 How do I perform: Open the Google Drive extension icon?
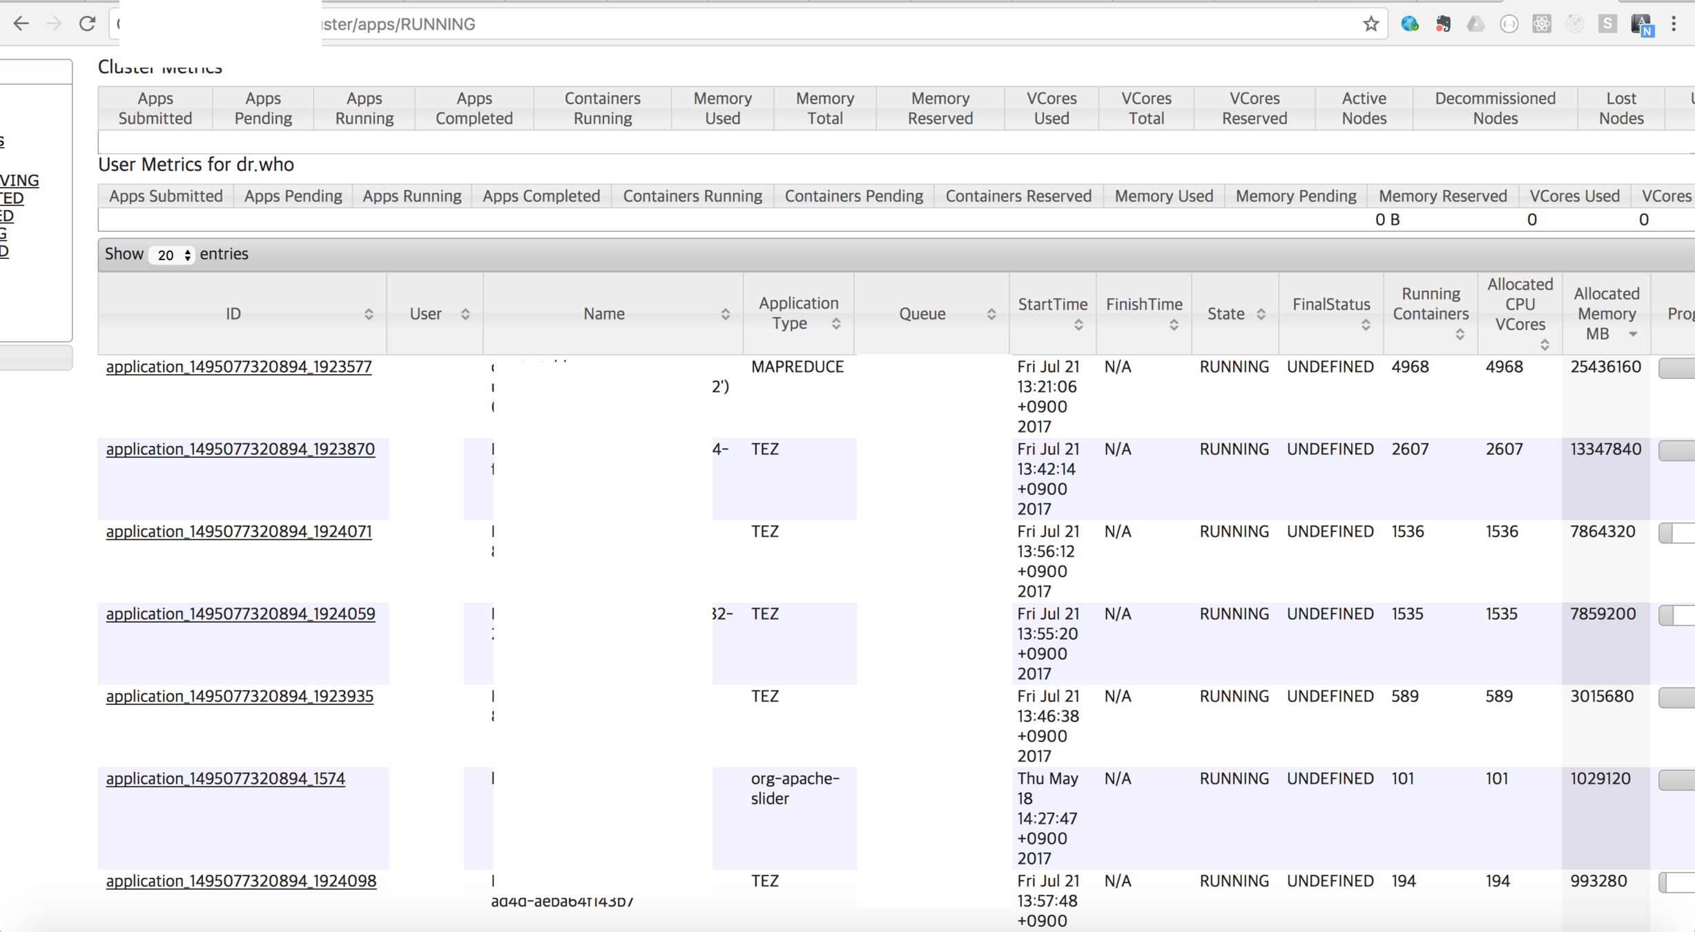click(x=1475, y=24)
